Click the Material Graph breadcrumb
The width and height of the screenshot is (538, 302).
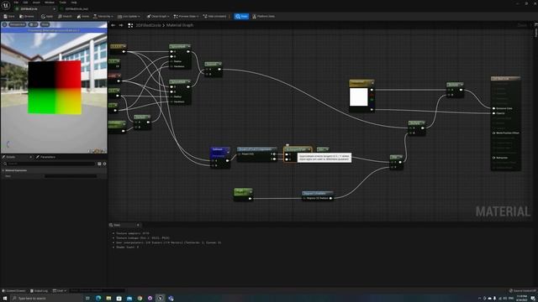pyautogui.click(x=180, y=25)
